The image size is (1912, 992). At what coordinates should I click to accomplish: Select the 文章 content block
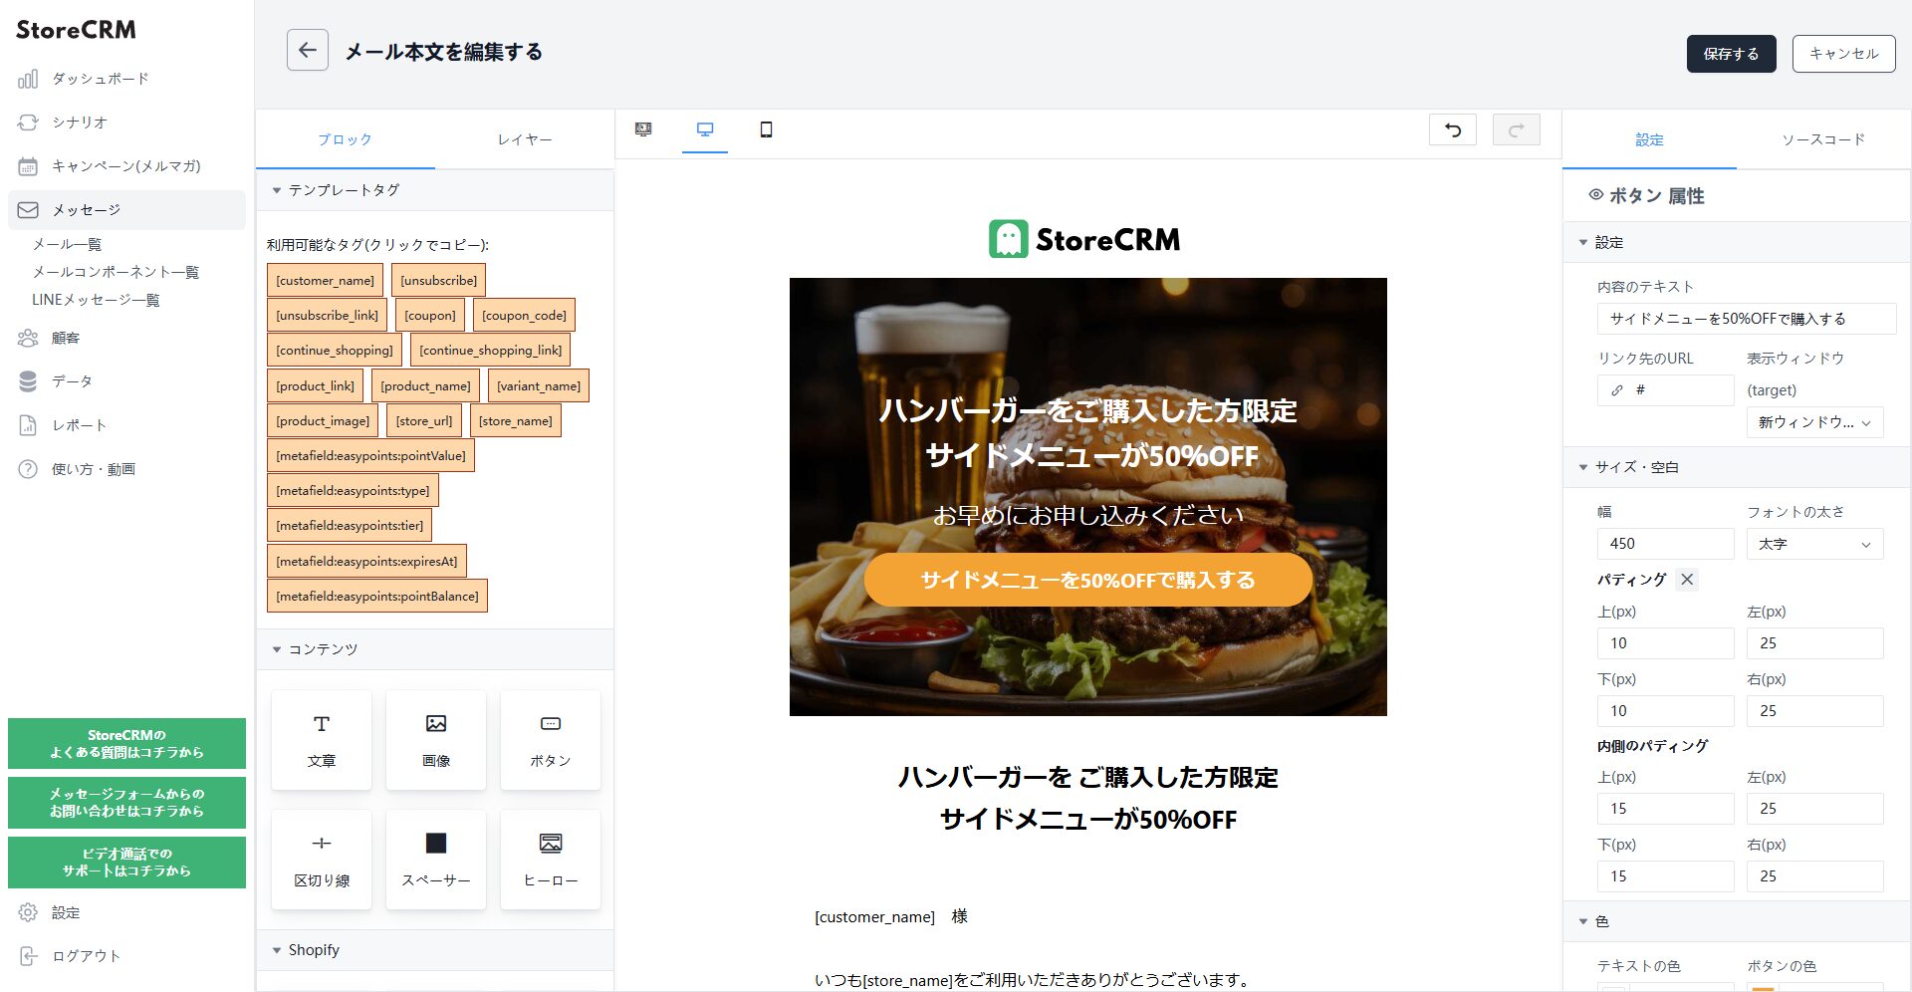coord(322,740)
